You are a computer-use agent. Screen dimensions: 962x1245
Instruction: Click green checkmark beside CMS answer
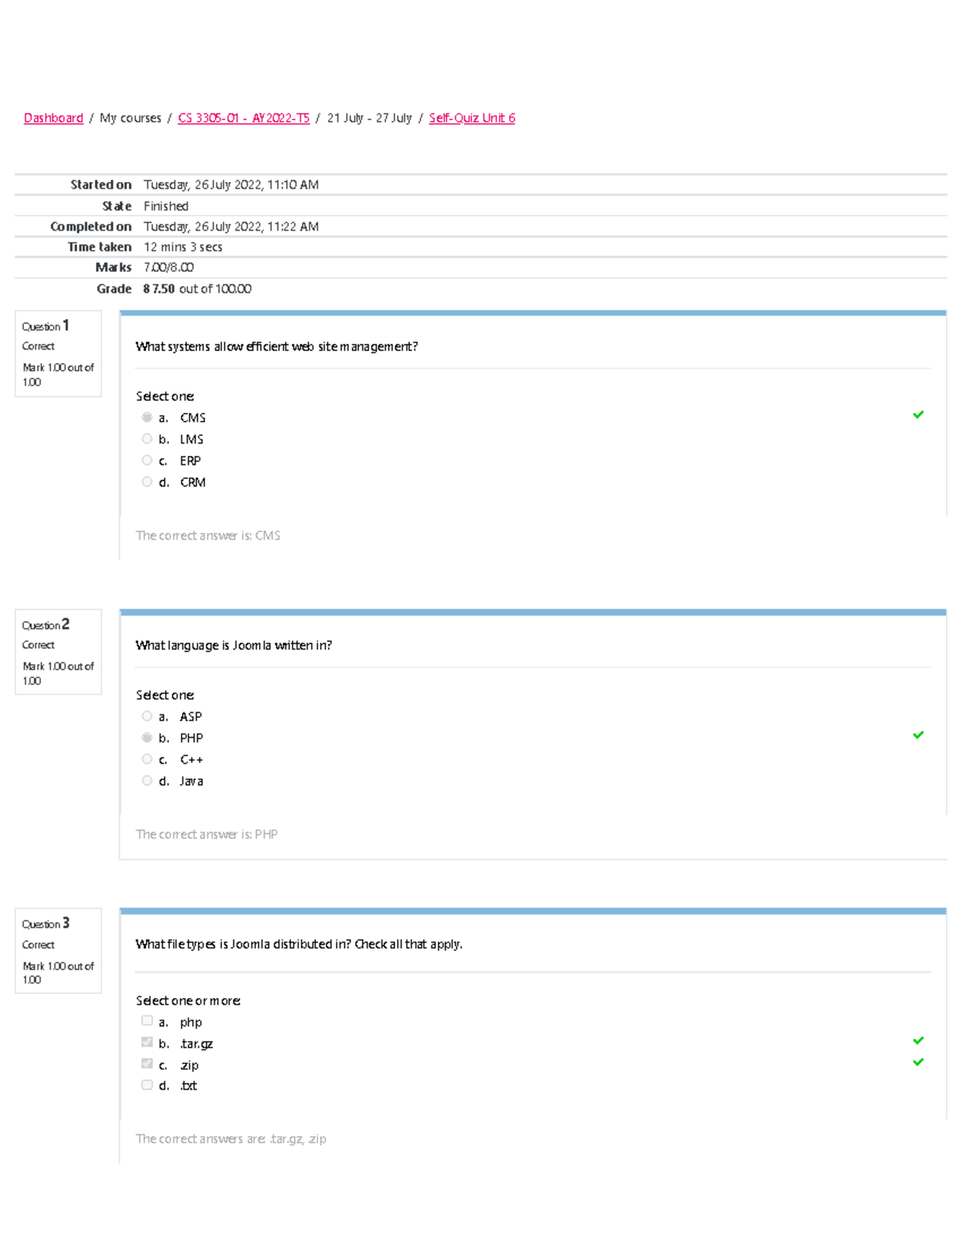coord(918,414)
